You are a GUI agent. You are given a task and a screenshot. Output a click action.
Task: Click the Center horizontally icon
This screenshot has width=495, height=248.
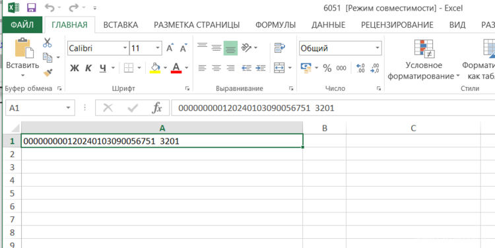click(216, 68)
